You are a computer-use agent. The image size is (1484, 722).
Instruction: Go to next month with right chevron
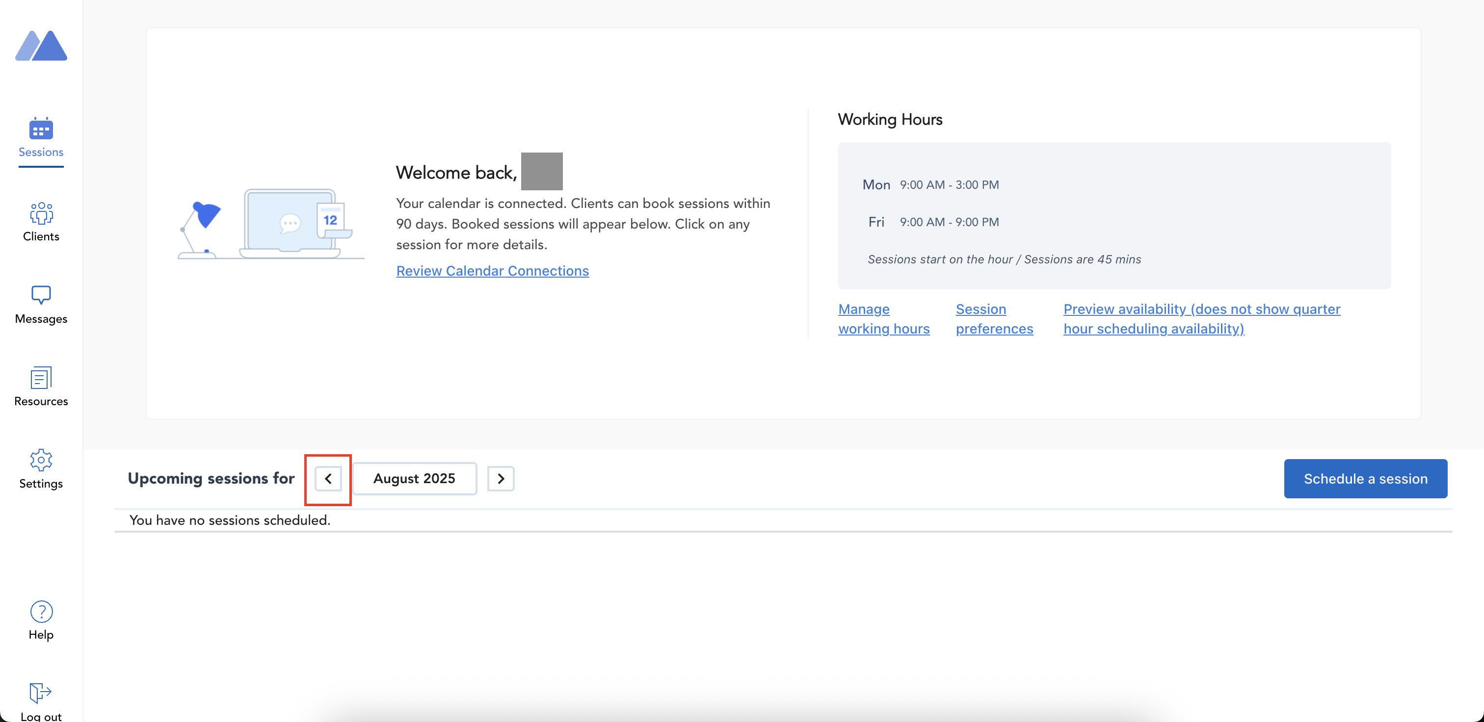[x=501, y=479]
